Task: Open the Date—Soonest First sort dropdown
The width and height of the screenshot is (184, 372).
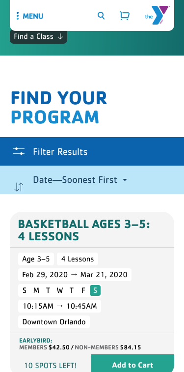Action: click(80, 180)
